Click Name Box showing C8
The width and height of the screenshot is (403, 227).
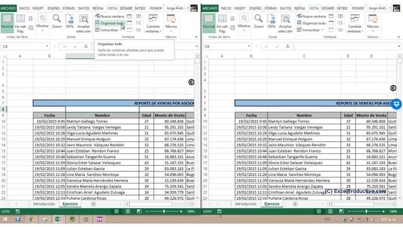(x=25, y=46)
